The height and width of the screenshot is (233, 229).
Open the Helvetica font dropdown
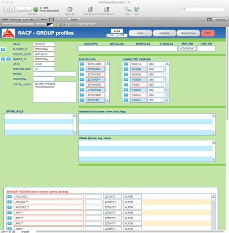coord(18,25)
